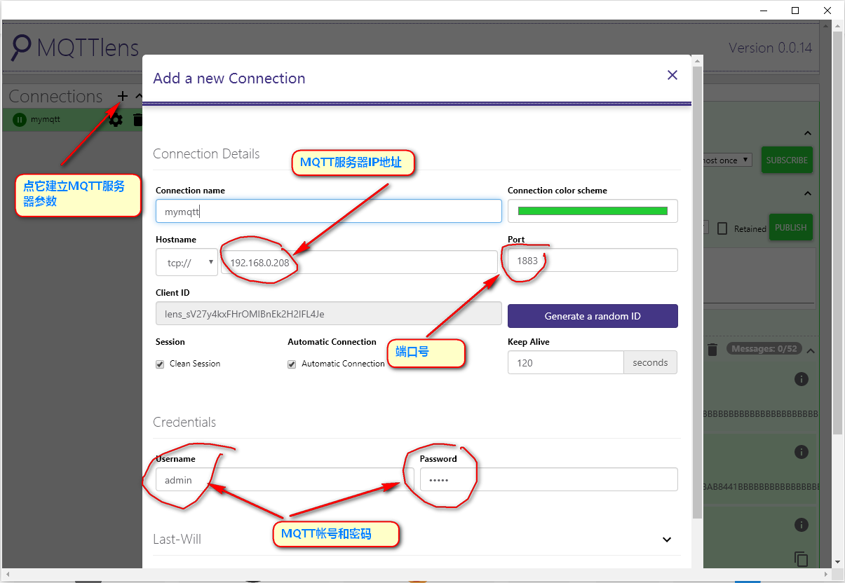This screenshot has width=845, height=583.
Task: Click the SUBSCRIBE button
Action: 787,160
